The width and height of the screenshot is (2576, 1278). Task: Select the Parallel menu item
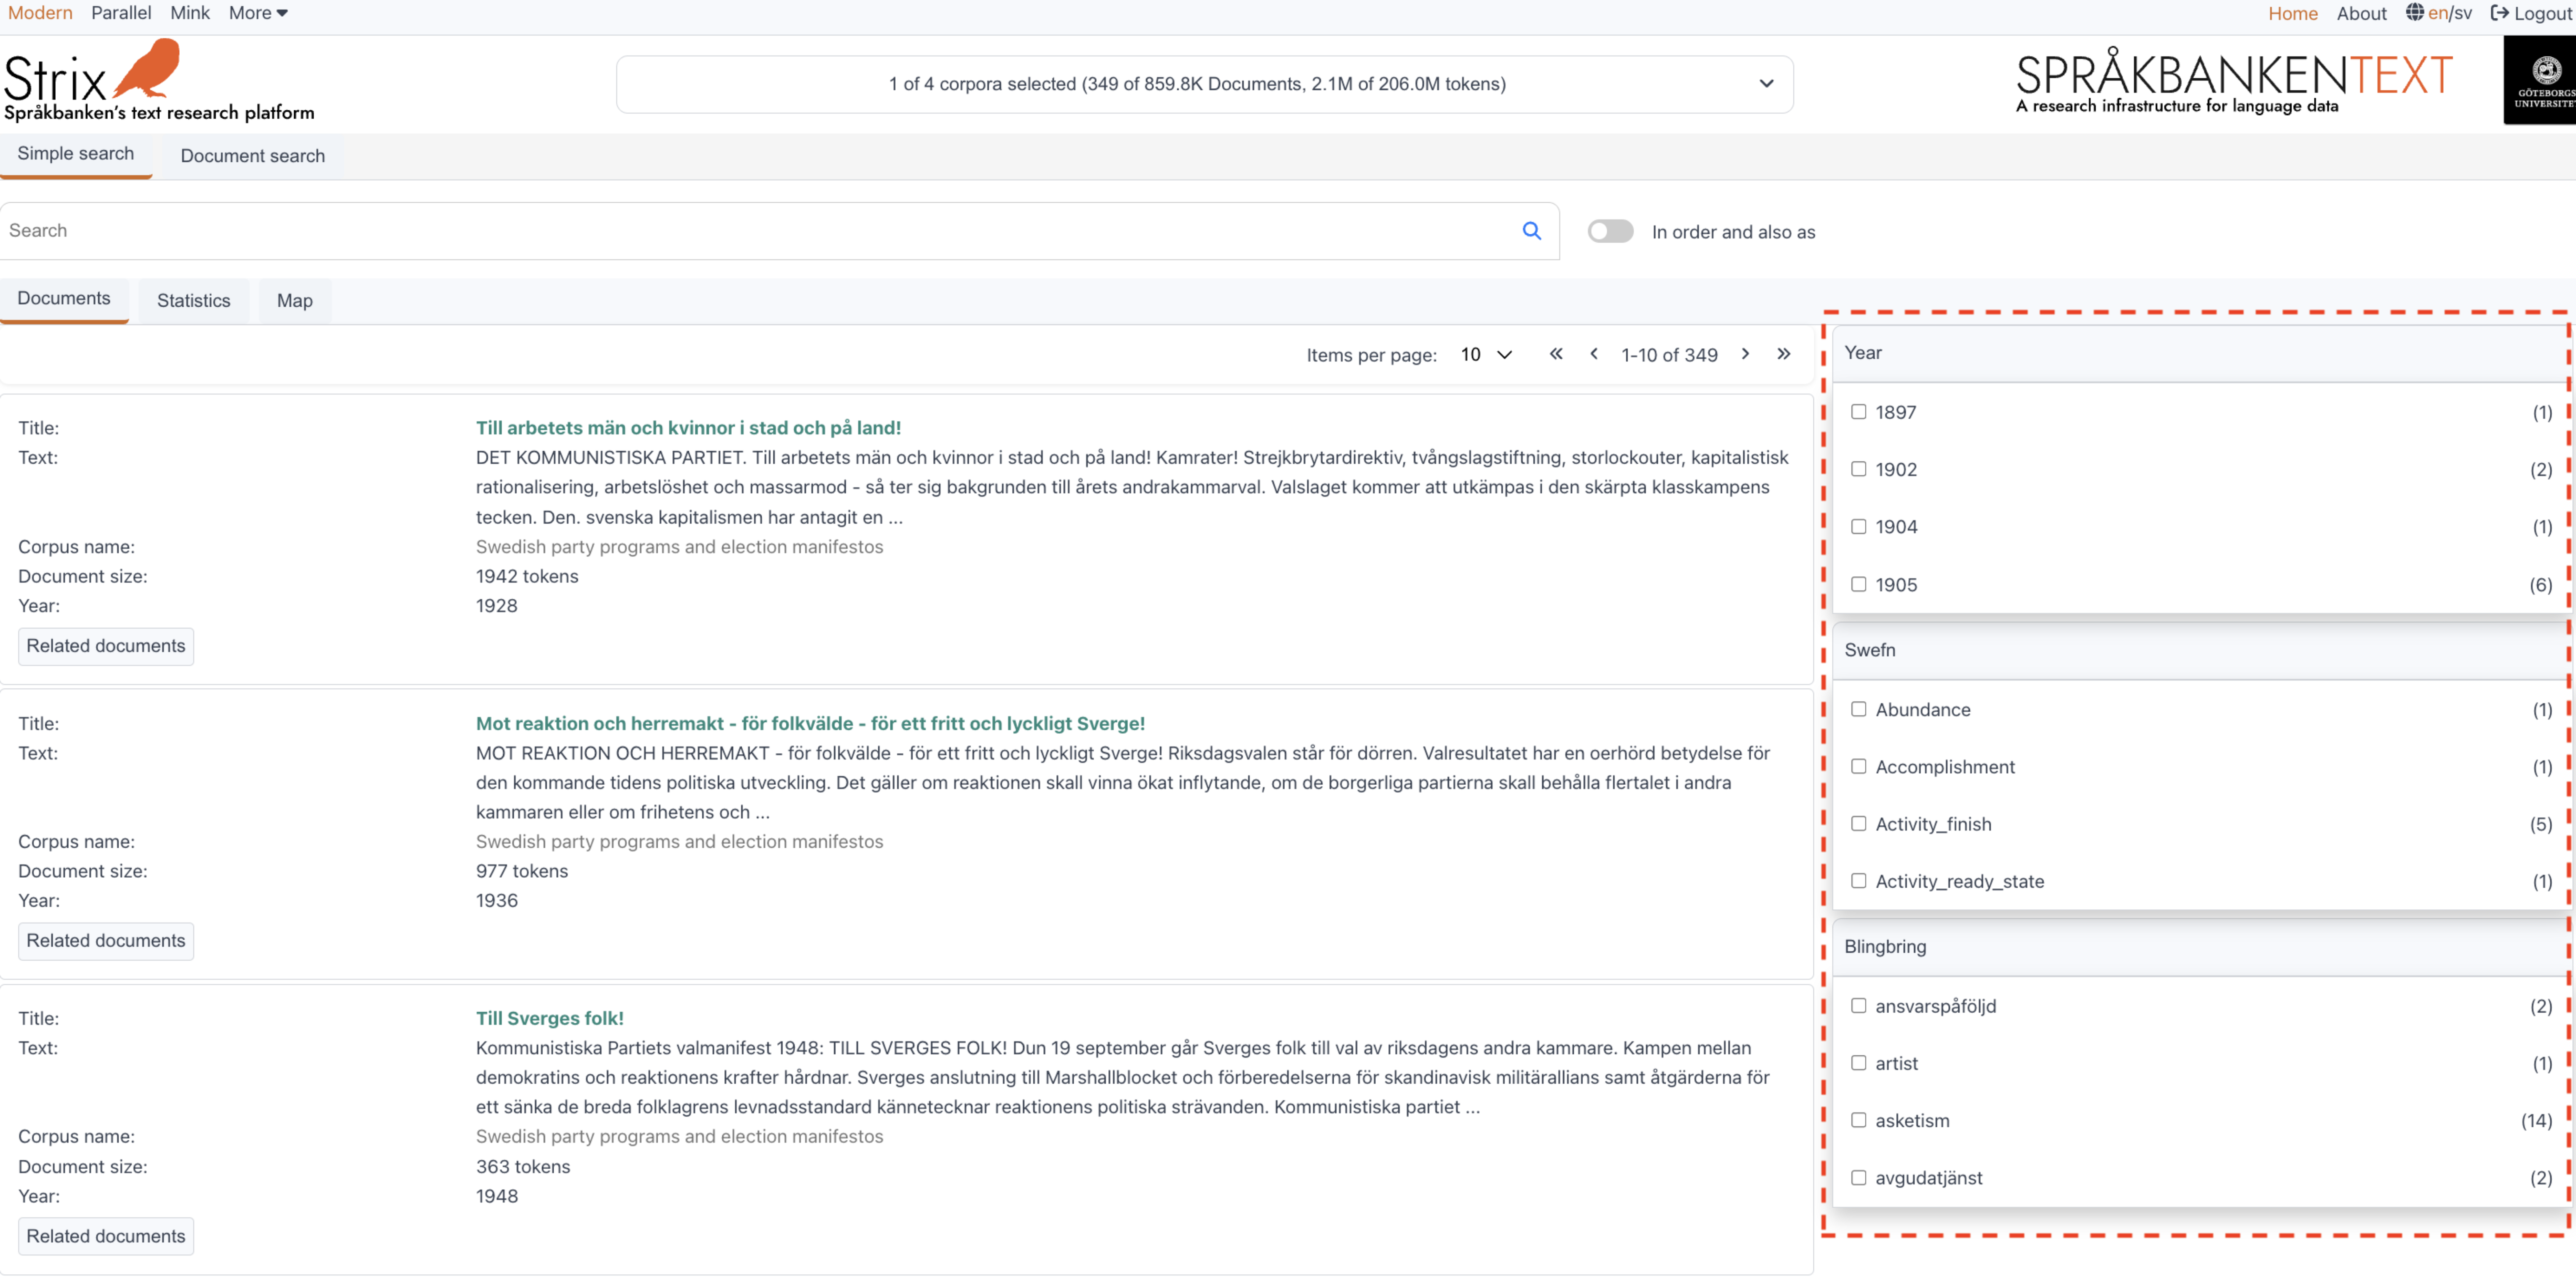(121, 13)
